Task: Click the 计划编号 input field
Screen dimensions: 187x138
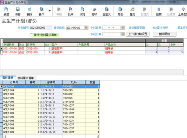Action: [x=41, y=28]
